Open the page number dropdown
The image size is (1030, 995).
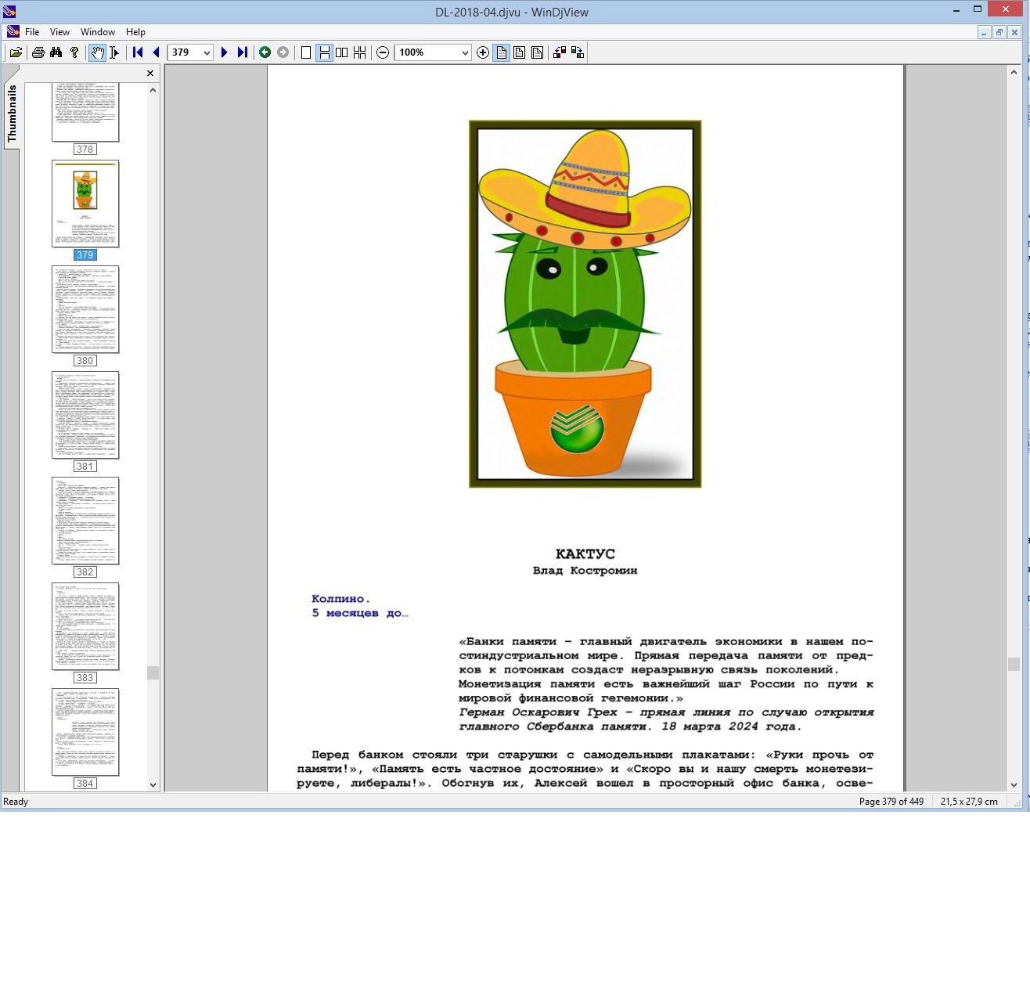click(207, 52)
